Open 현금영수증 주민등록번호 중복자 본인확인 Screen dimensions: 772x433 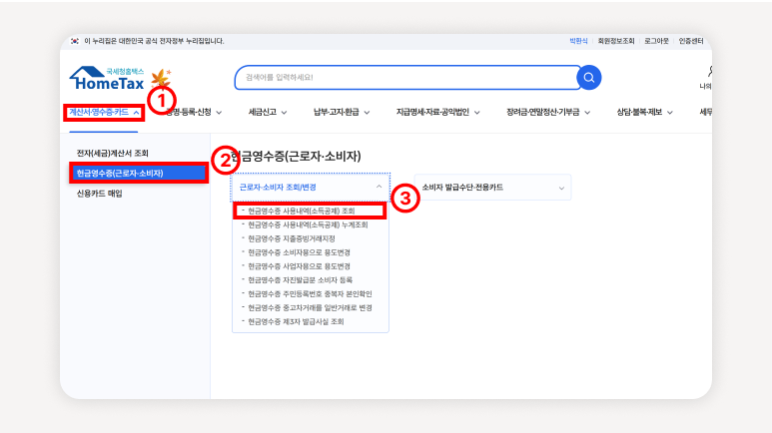coord(310,293)
